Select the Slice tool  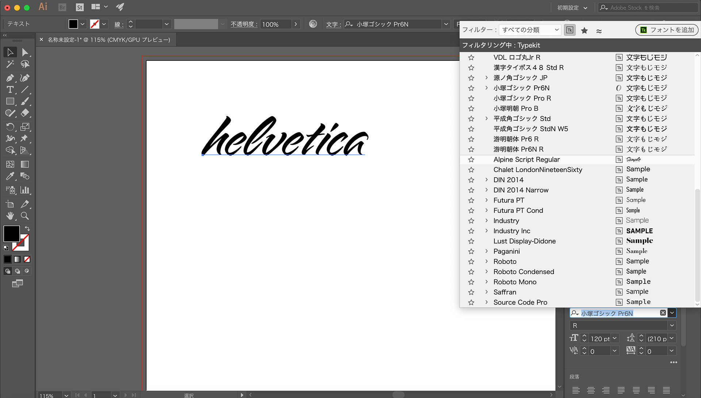[25, 204]
